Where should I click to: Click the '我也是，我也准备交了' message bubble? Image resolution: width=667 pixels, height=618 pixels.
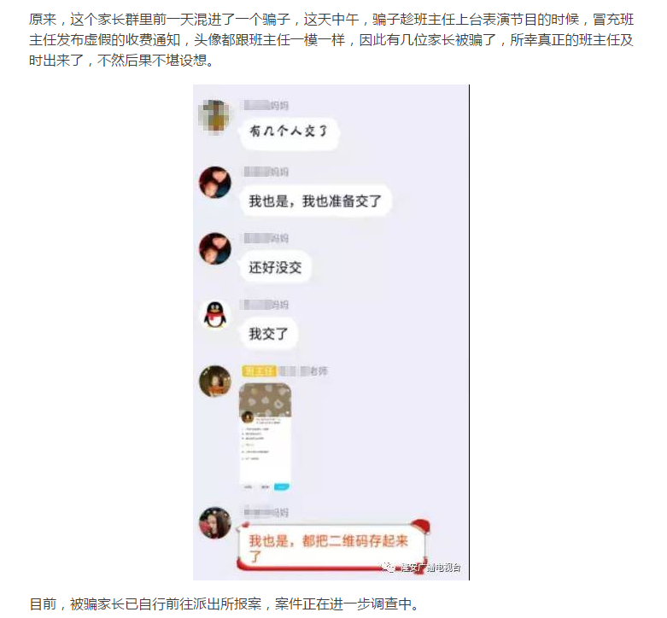point(315,201)
